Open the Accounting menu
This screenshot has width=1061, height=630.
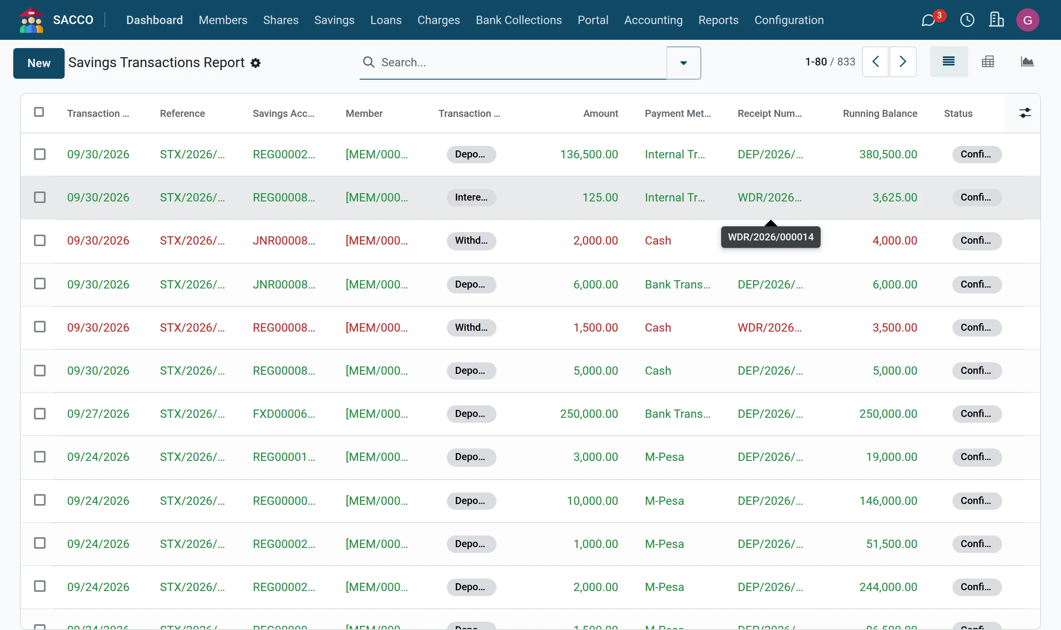(x=653, y=20)
